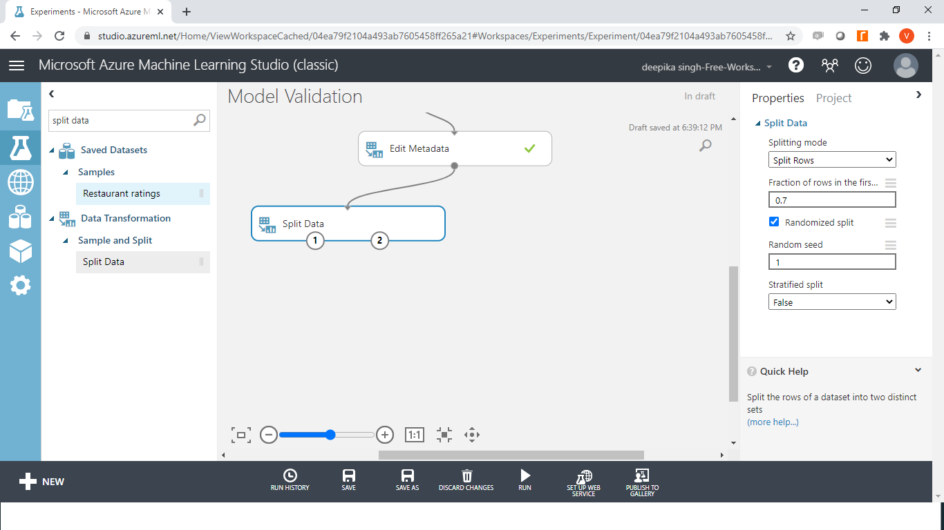Screen dimensions: 944x530
Task: Click the canvas horizontal scrollbar
Action: (511, 455)
